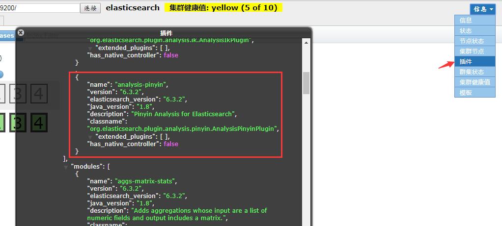Screen dimensions: 502x226
Task: Open 集群健康值 in the dropdown menu
Action: tap(475, 82)
